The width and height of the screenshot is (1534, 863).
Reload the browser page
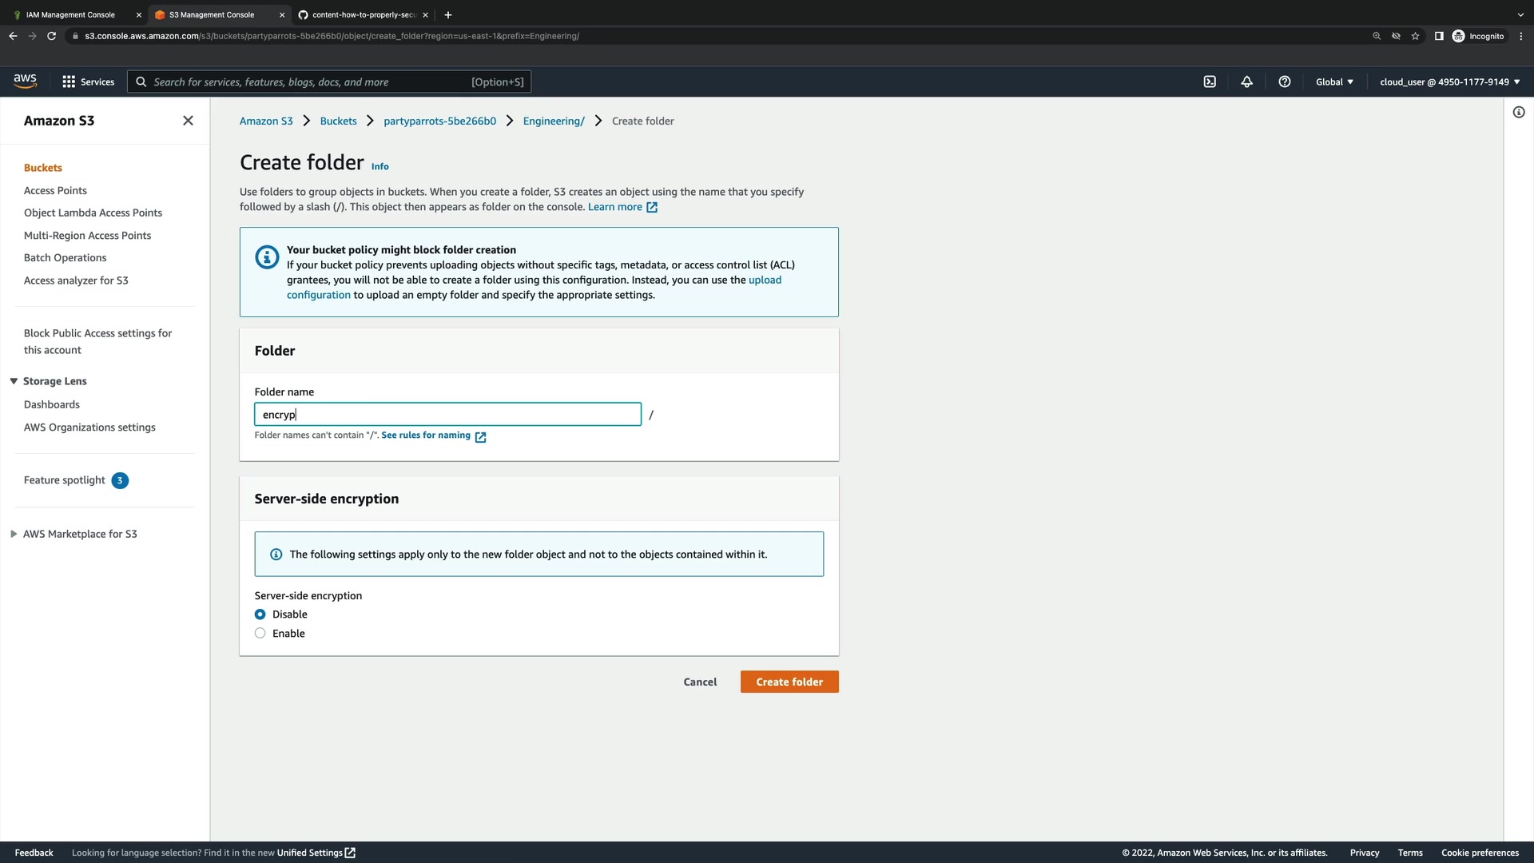pyautogui.click(x=52, y=36)
